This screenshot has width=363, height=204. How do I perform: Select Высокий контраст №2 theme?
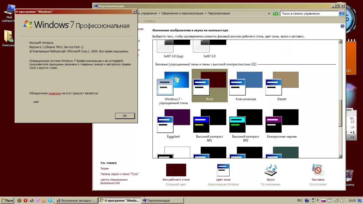(x=246, y=125)
